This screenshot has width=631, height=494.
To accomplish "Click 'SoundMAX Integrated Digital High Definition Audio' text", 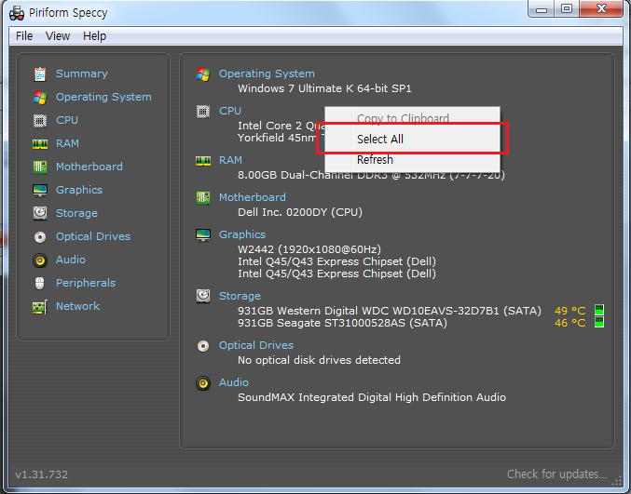I will tap(372, 397).
